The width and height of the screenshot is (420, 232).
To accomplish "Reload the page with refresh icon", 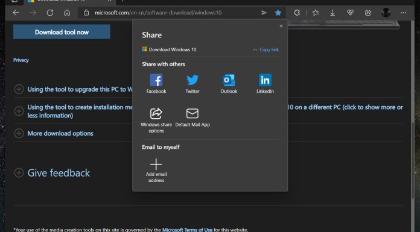I will [x=50, y=13].
